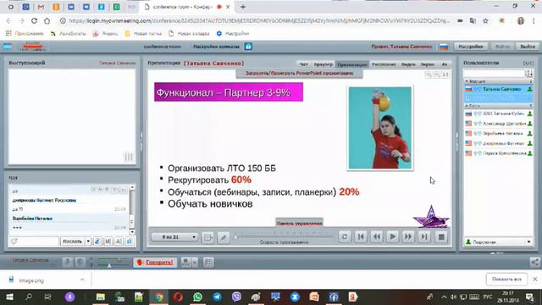
Task: Click the loop/repeat playback icon
Action: (345, 237)
